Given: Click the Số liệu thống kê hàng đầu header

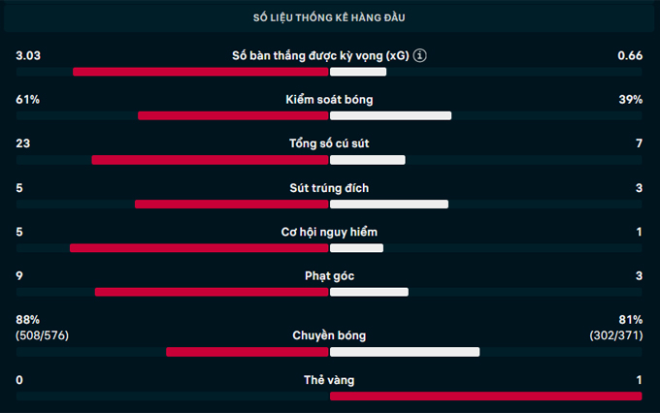Looking at the screenshot, I should [x=329, y=17].
